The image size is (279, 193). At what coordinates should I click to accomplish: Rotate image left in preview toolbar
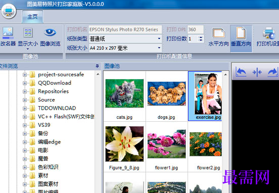point(241,72)
